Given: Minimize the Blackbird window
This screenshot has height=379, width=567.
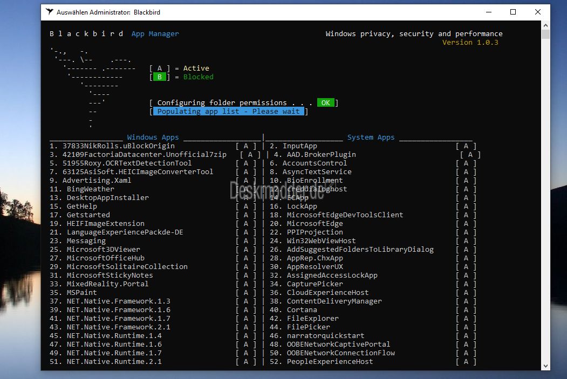Looking at the screenshot, I should (x=489, y=12).
